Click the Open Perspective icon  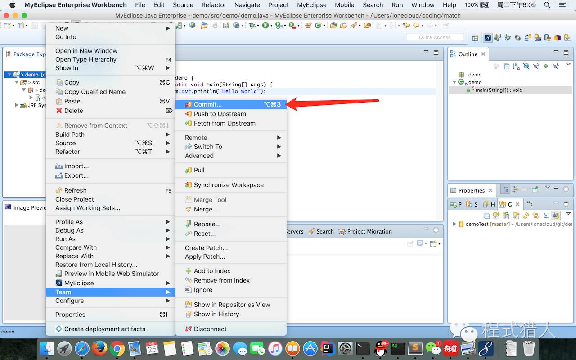[x=475, y=38]
